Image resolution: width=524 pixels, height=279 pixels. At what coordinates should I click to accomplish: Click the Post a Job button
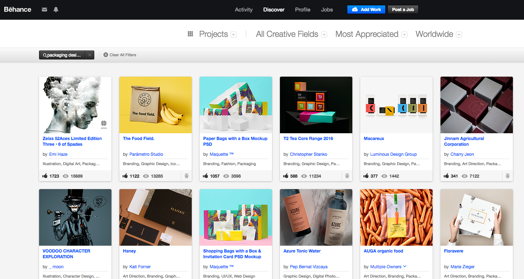pos(402,10)
